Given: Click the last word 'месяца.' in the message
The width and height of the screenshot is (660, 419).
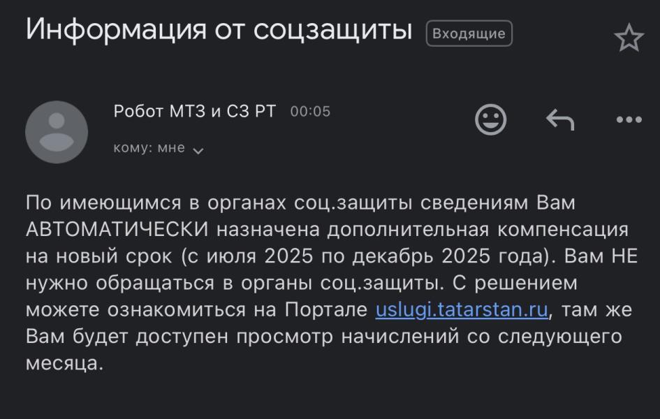Looking at the screenshot, I should pyautogui.click(x=64, y=363).
